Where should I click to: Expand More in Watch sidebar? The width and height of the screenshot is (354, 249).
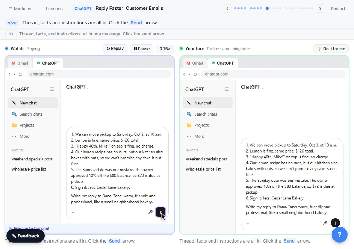[x=33, y=137]
